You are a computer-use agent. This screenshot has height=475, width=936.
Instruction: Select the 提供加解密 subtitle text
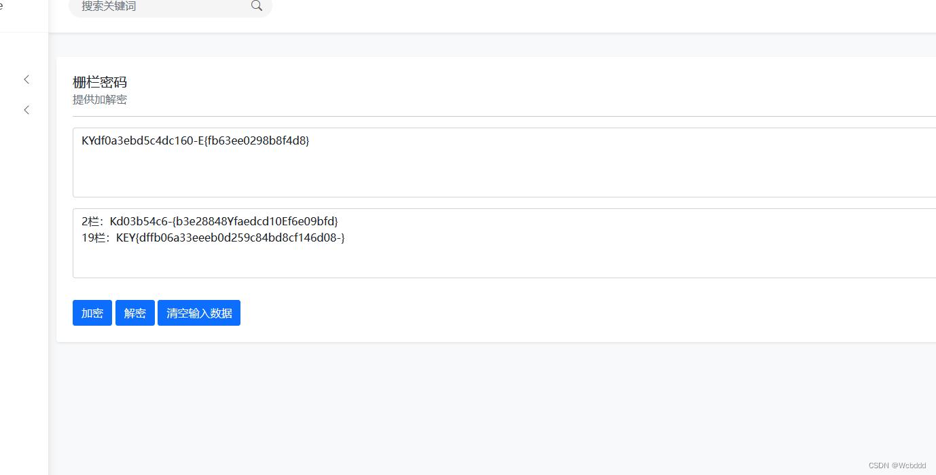(x=100, y=100)
